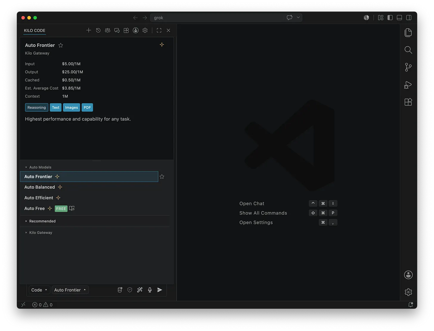Send the message with the arrow icon
Screen dimensions: 434x331
[x=160, y=290]
